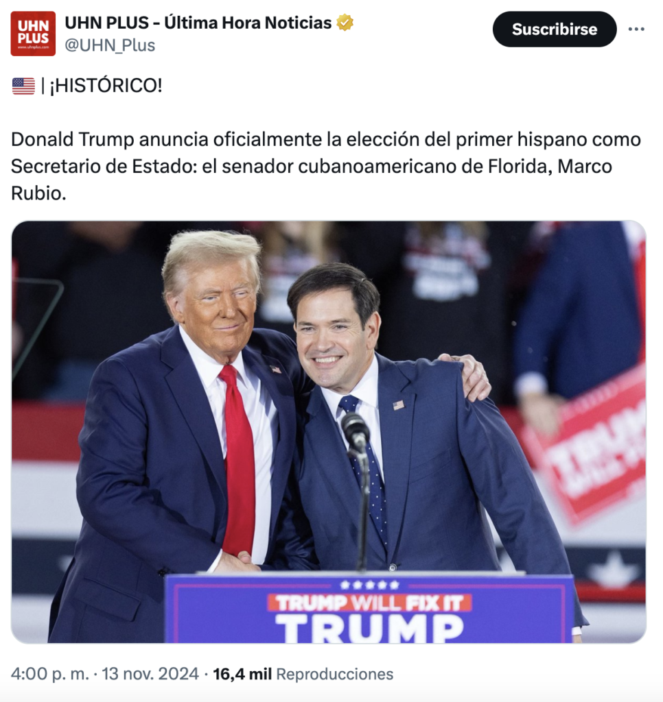Viewport: 663px width, 702px height.
Task: Click the ¡HISTÓRICO! headline text
Action: coord(106,86)
